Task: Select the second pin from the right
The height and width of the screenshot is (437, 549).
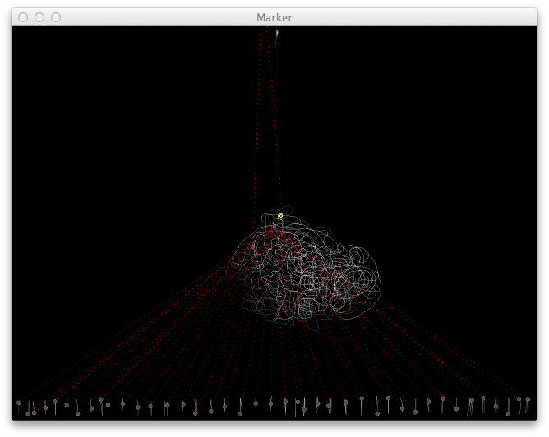Action: pyautogui.click(x=519, y=399)
